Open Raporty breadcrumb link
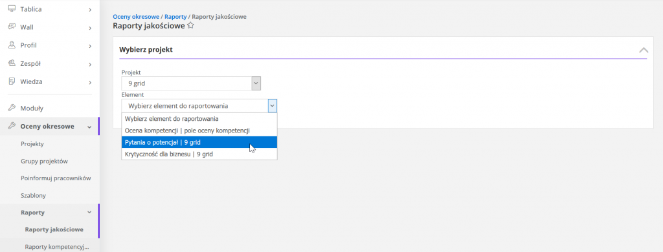The width and height of the screenshot is (663, 252). pyautogui.click(x=175, y=16)
